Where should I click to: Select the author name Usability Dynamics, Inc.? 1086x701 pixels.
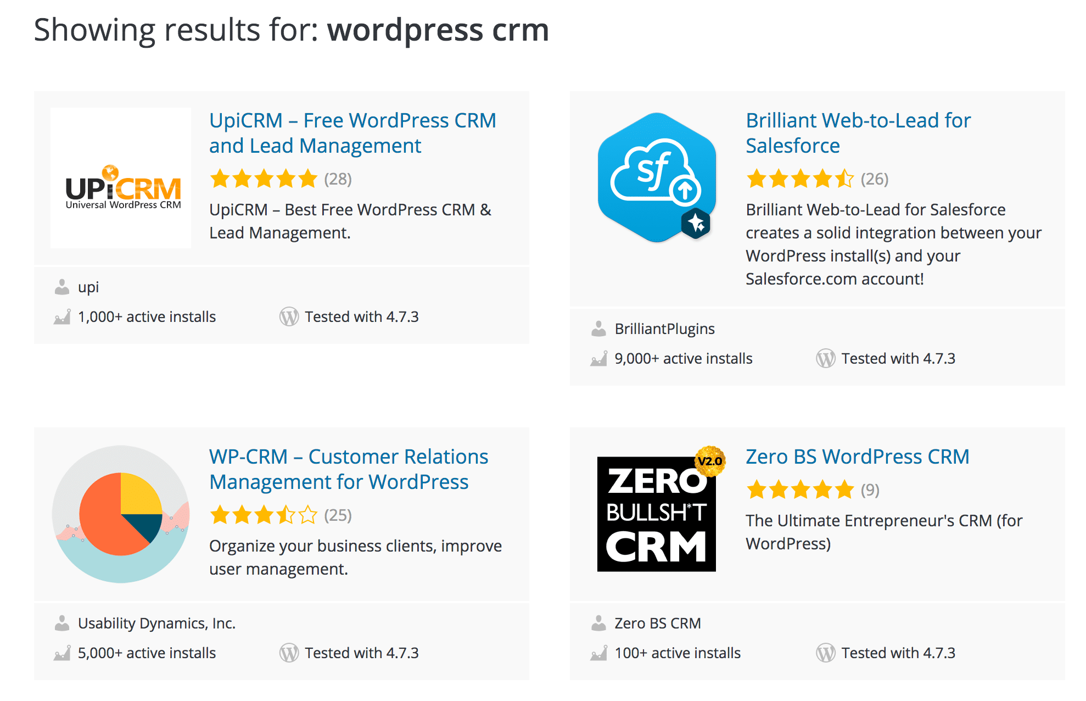coord(156,623)
